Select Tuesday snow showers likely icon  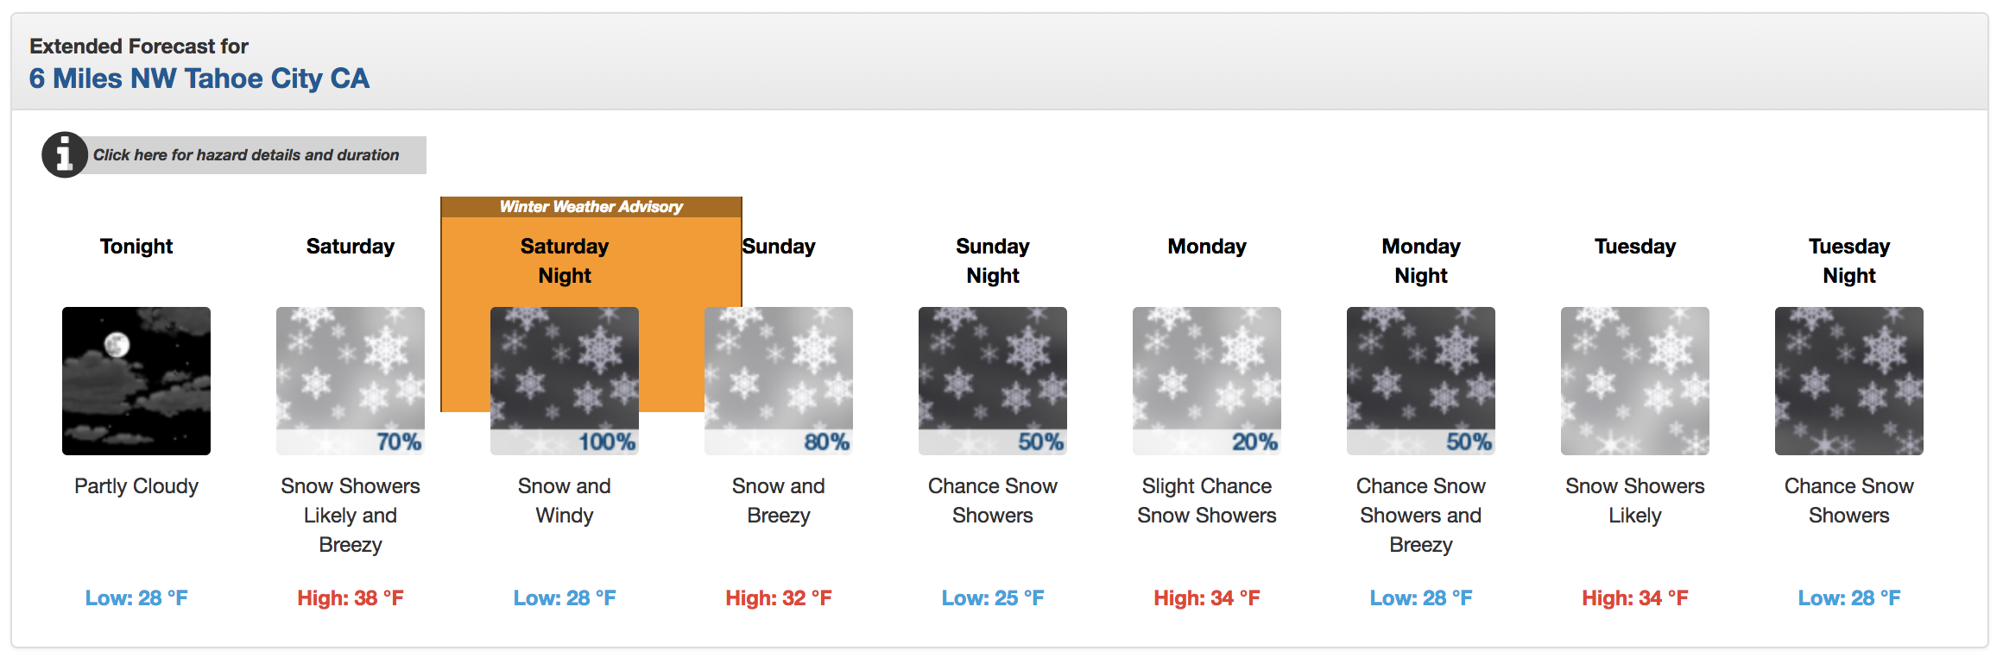1635,381
